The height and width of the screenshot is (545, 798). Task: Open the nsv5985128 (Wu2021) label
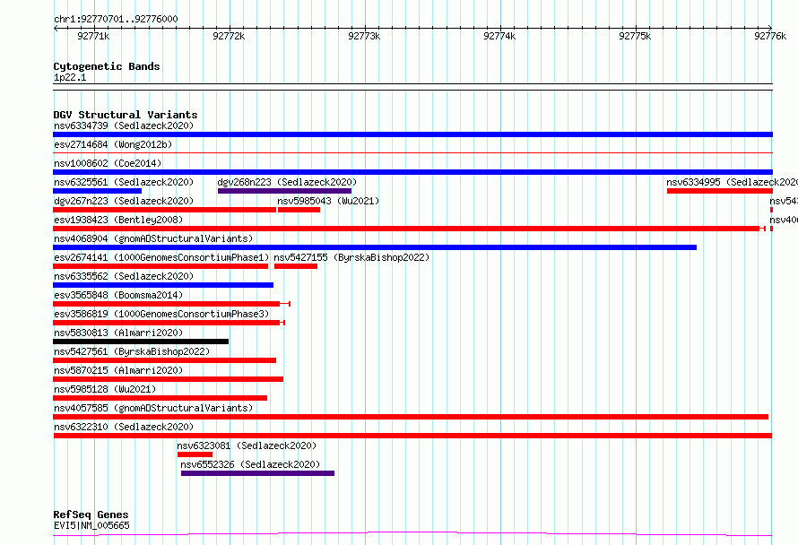coord(105,389)
